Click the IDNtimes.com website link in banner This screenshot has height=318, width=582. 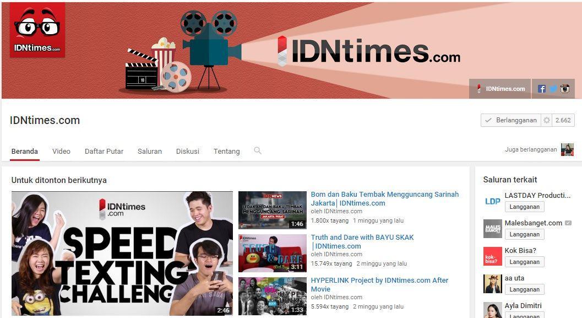point(500,89)
